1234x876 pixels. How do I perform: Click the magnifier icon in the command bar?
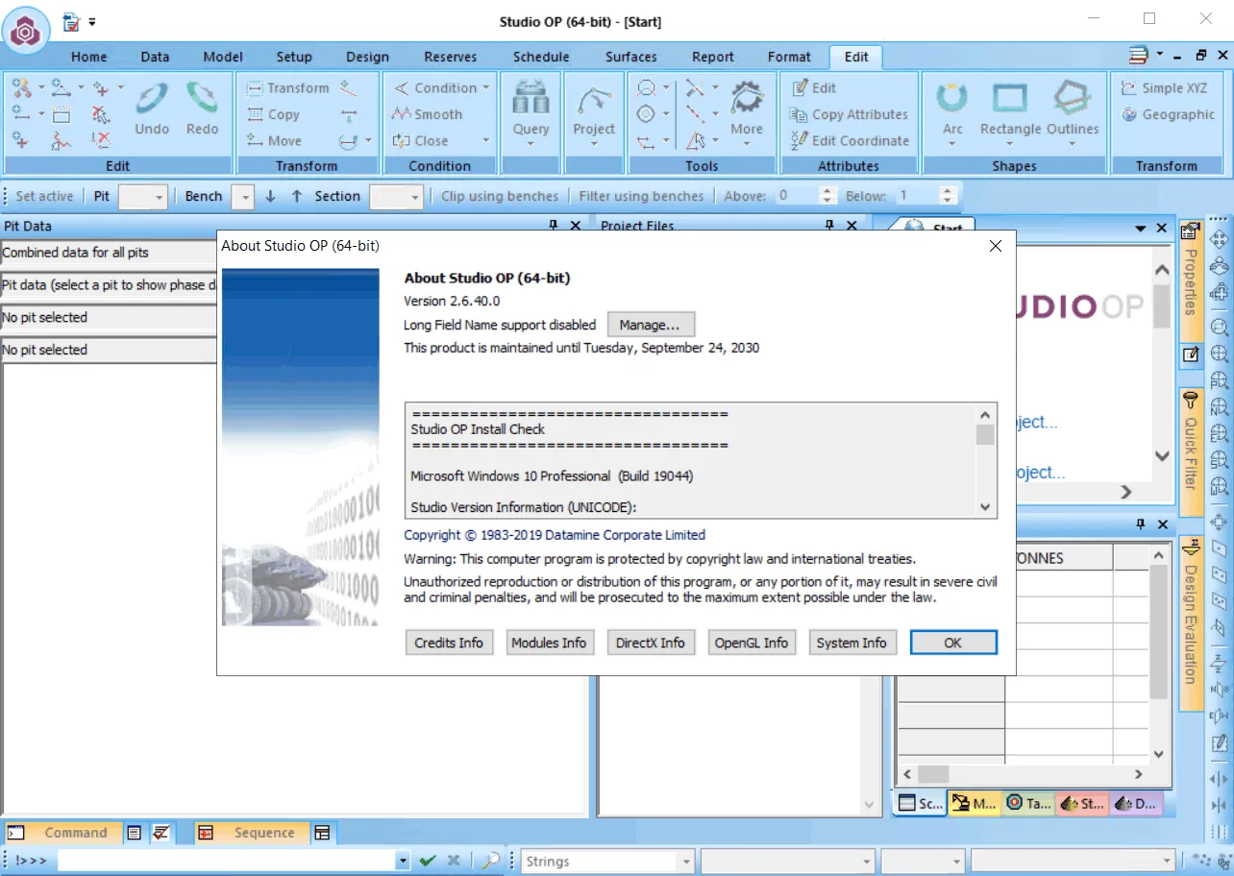coord(490,861)
